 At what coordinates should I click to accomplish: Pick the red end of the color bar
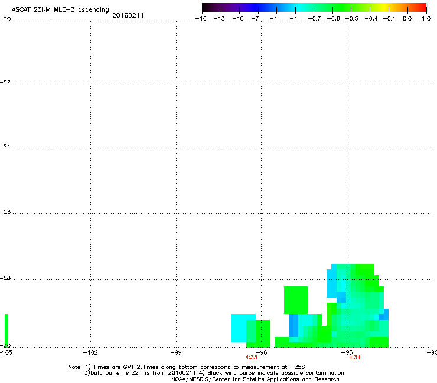421,7
